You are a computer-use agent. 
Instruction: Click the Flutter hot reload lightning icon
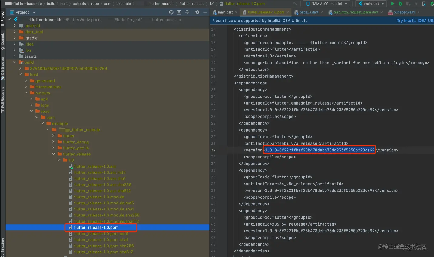(x=416, y=4)
